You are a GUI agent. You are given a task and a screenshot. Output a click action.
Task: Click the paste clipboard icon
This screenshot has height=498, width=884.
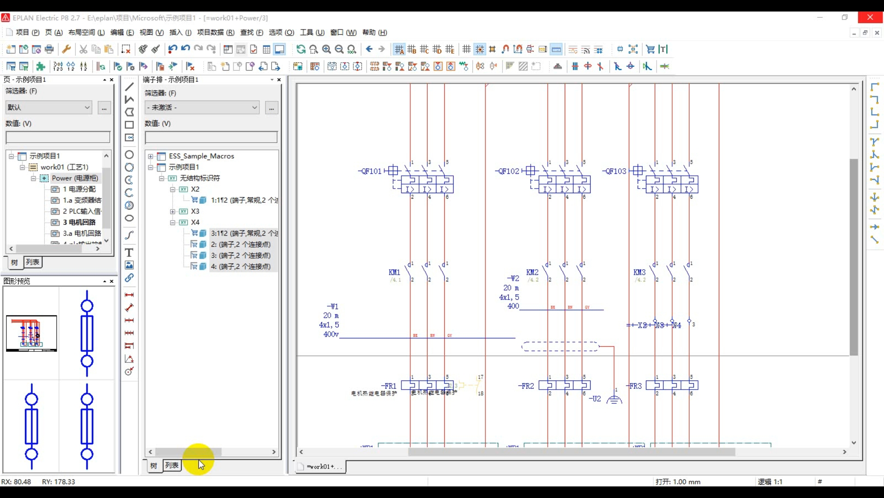109,49
